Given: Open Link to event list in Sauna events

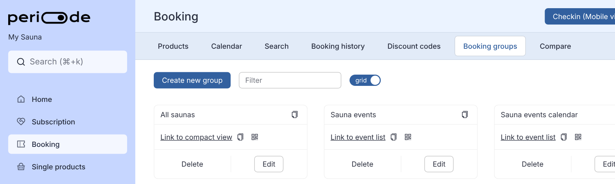Looking at the screenshot, I should click(358, 137).
